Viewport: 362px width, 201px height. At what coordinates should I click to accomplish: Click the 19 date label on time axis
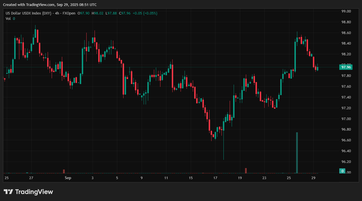(x=240, y=178)
